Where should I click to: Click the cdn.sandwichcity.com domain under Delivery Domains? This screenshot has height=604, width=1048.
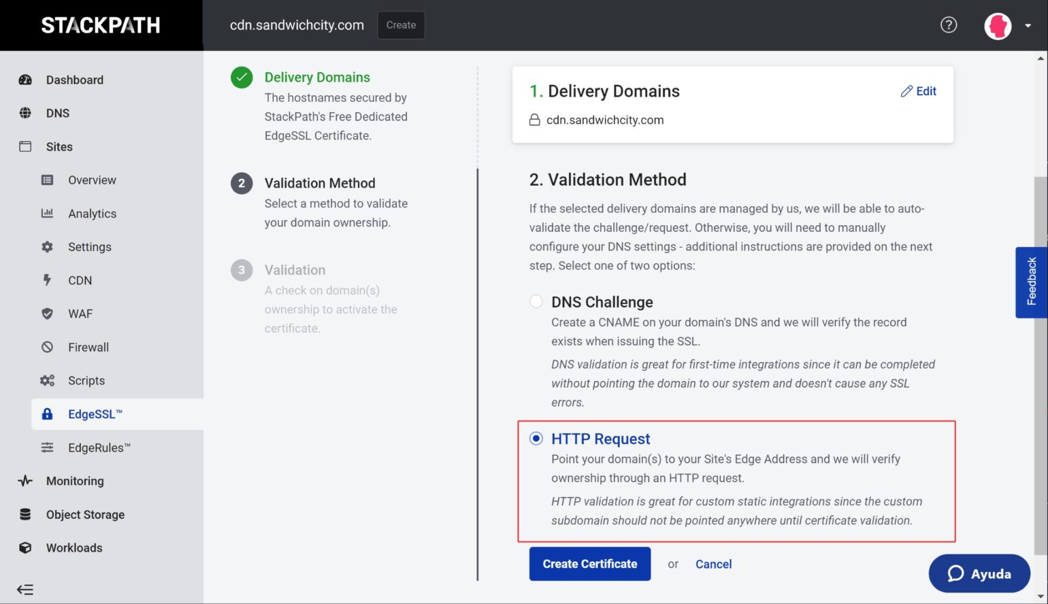[605, 120]
